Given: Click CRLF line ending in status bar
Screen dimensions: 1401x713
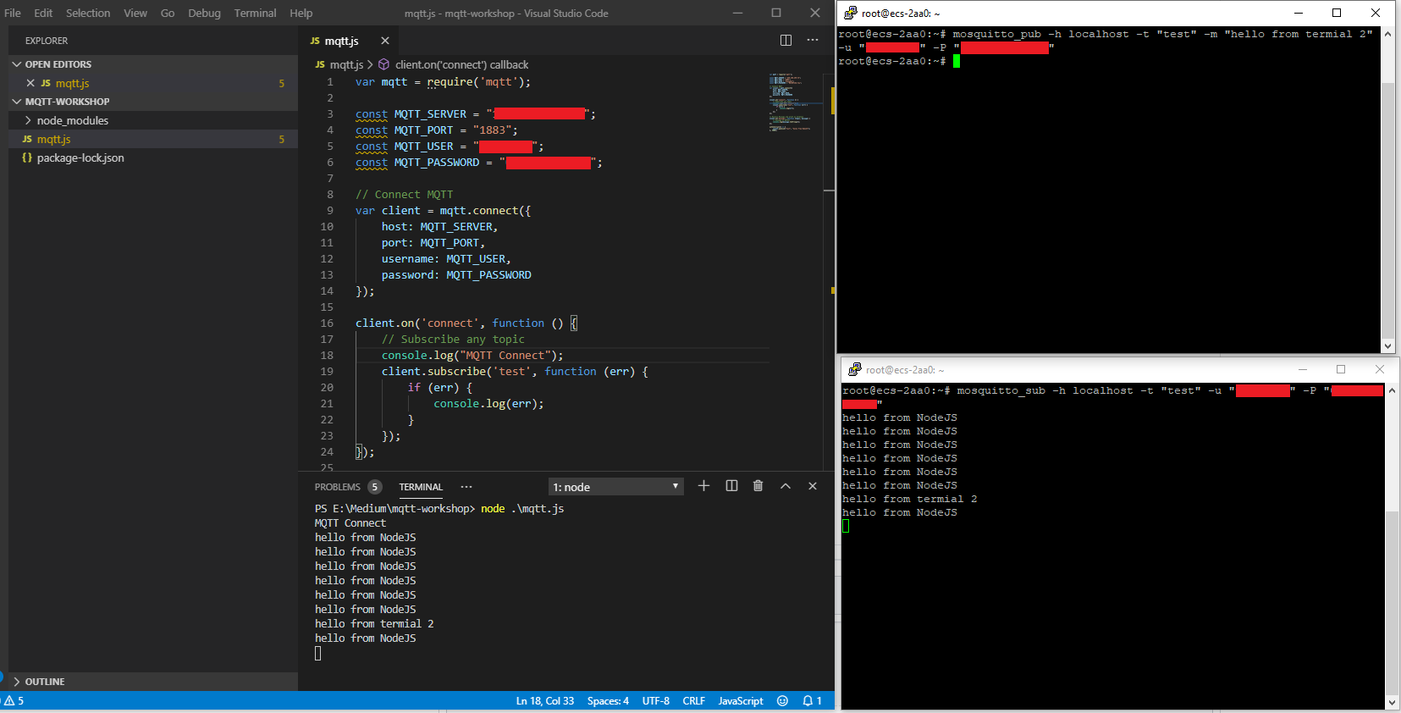Looking at the screenshot, I should coord(694,701).
